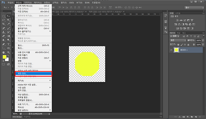Viewport: 206px width, 119px height.
Task: Select the Clone Stamp tool
Action: pyautogui.click(x=3, y=32)
